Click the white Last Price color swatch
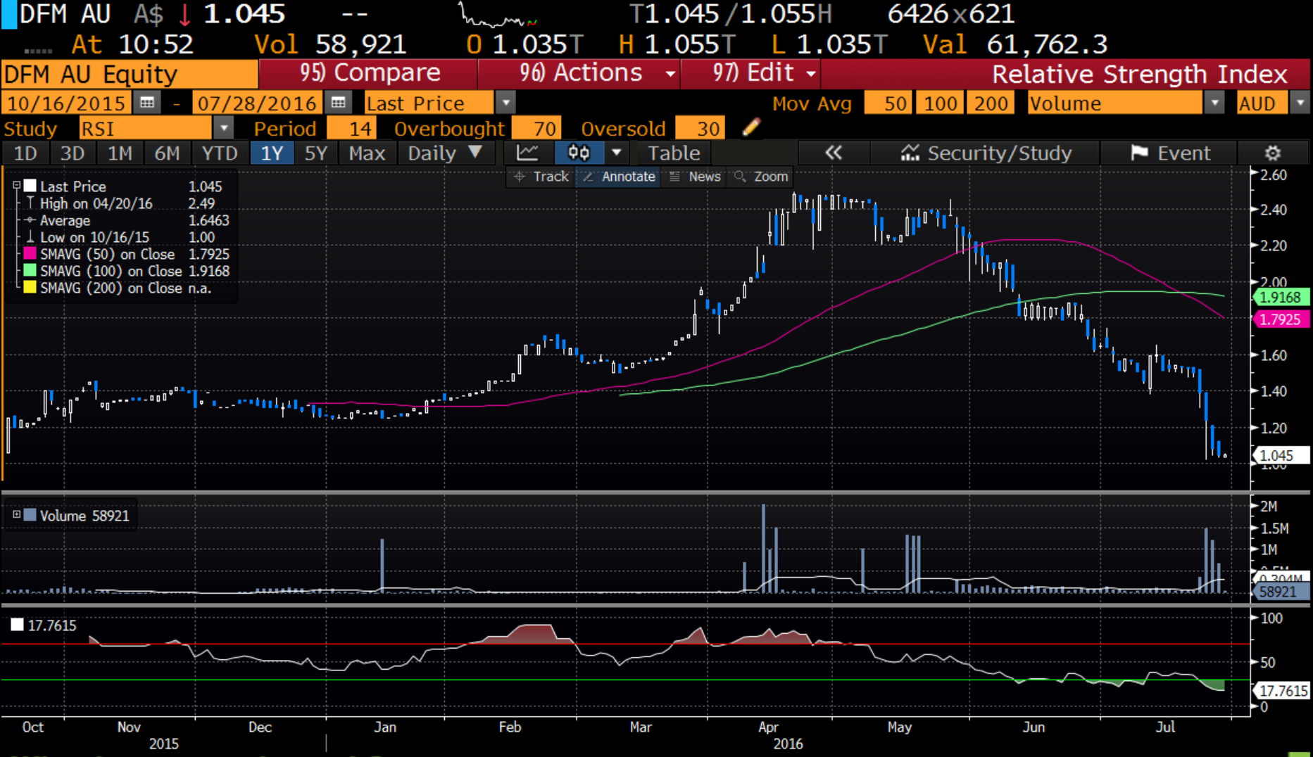The image size is (1313, 757). 30,186
